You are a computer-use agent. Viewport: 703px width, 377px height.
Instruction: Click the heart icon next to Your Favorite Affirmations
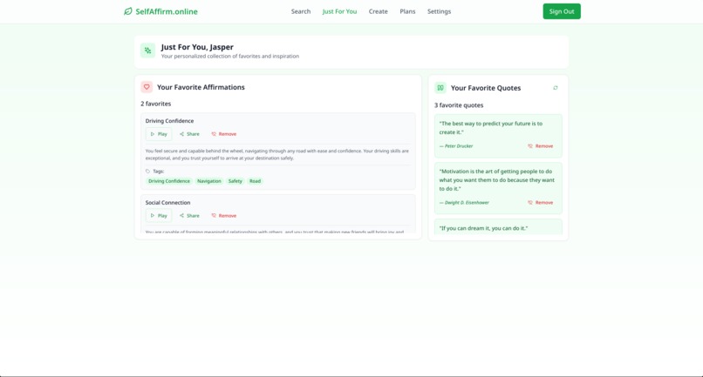147,87
